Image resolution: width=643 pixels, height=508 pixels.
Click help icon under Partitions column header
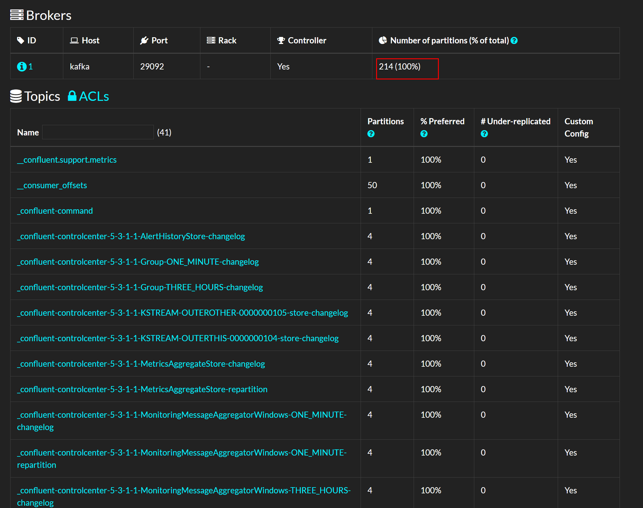click(x=371, y=134)
